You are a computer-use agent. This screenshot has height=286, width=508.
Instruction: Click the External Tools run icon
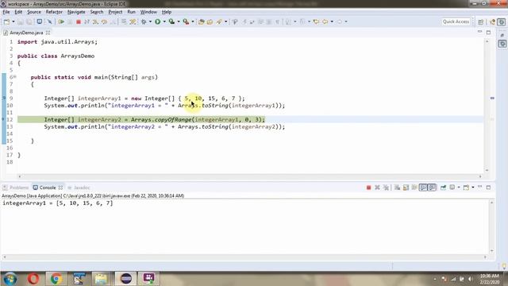(186, 21)
